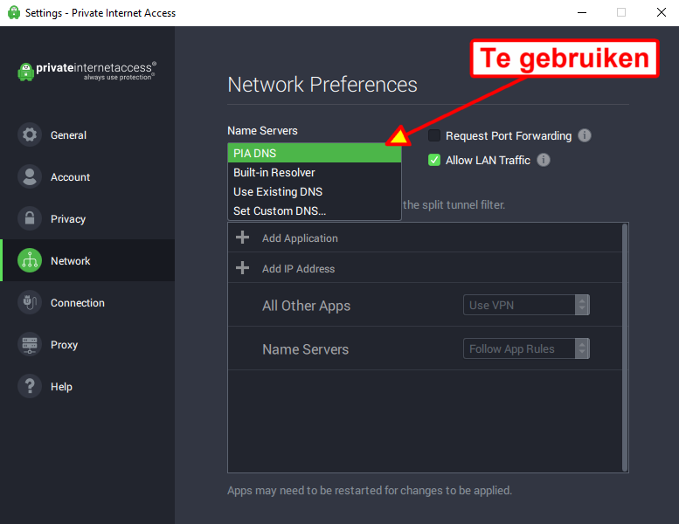This screenshot has width=679, height=524.
Task: Open the Proxy settings label
Action: pos(64,345)
